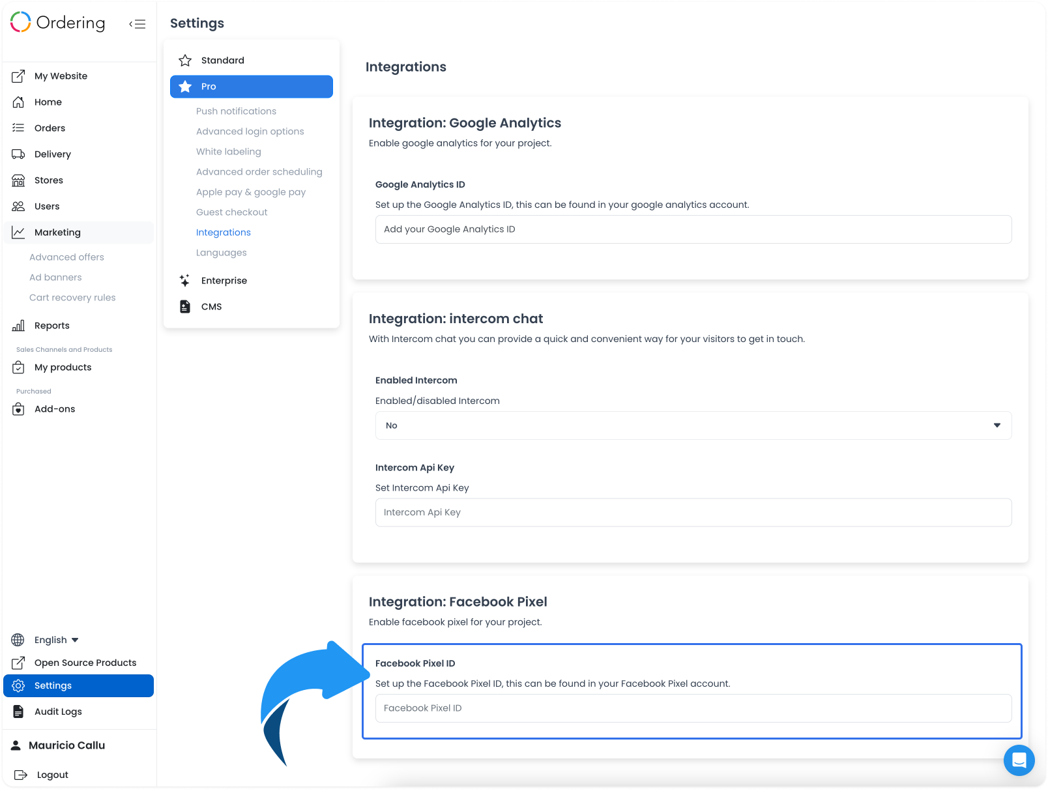Click the Stores shop icon
1048x791 pixels.
click(x=18, y=180)
